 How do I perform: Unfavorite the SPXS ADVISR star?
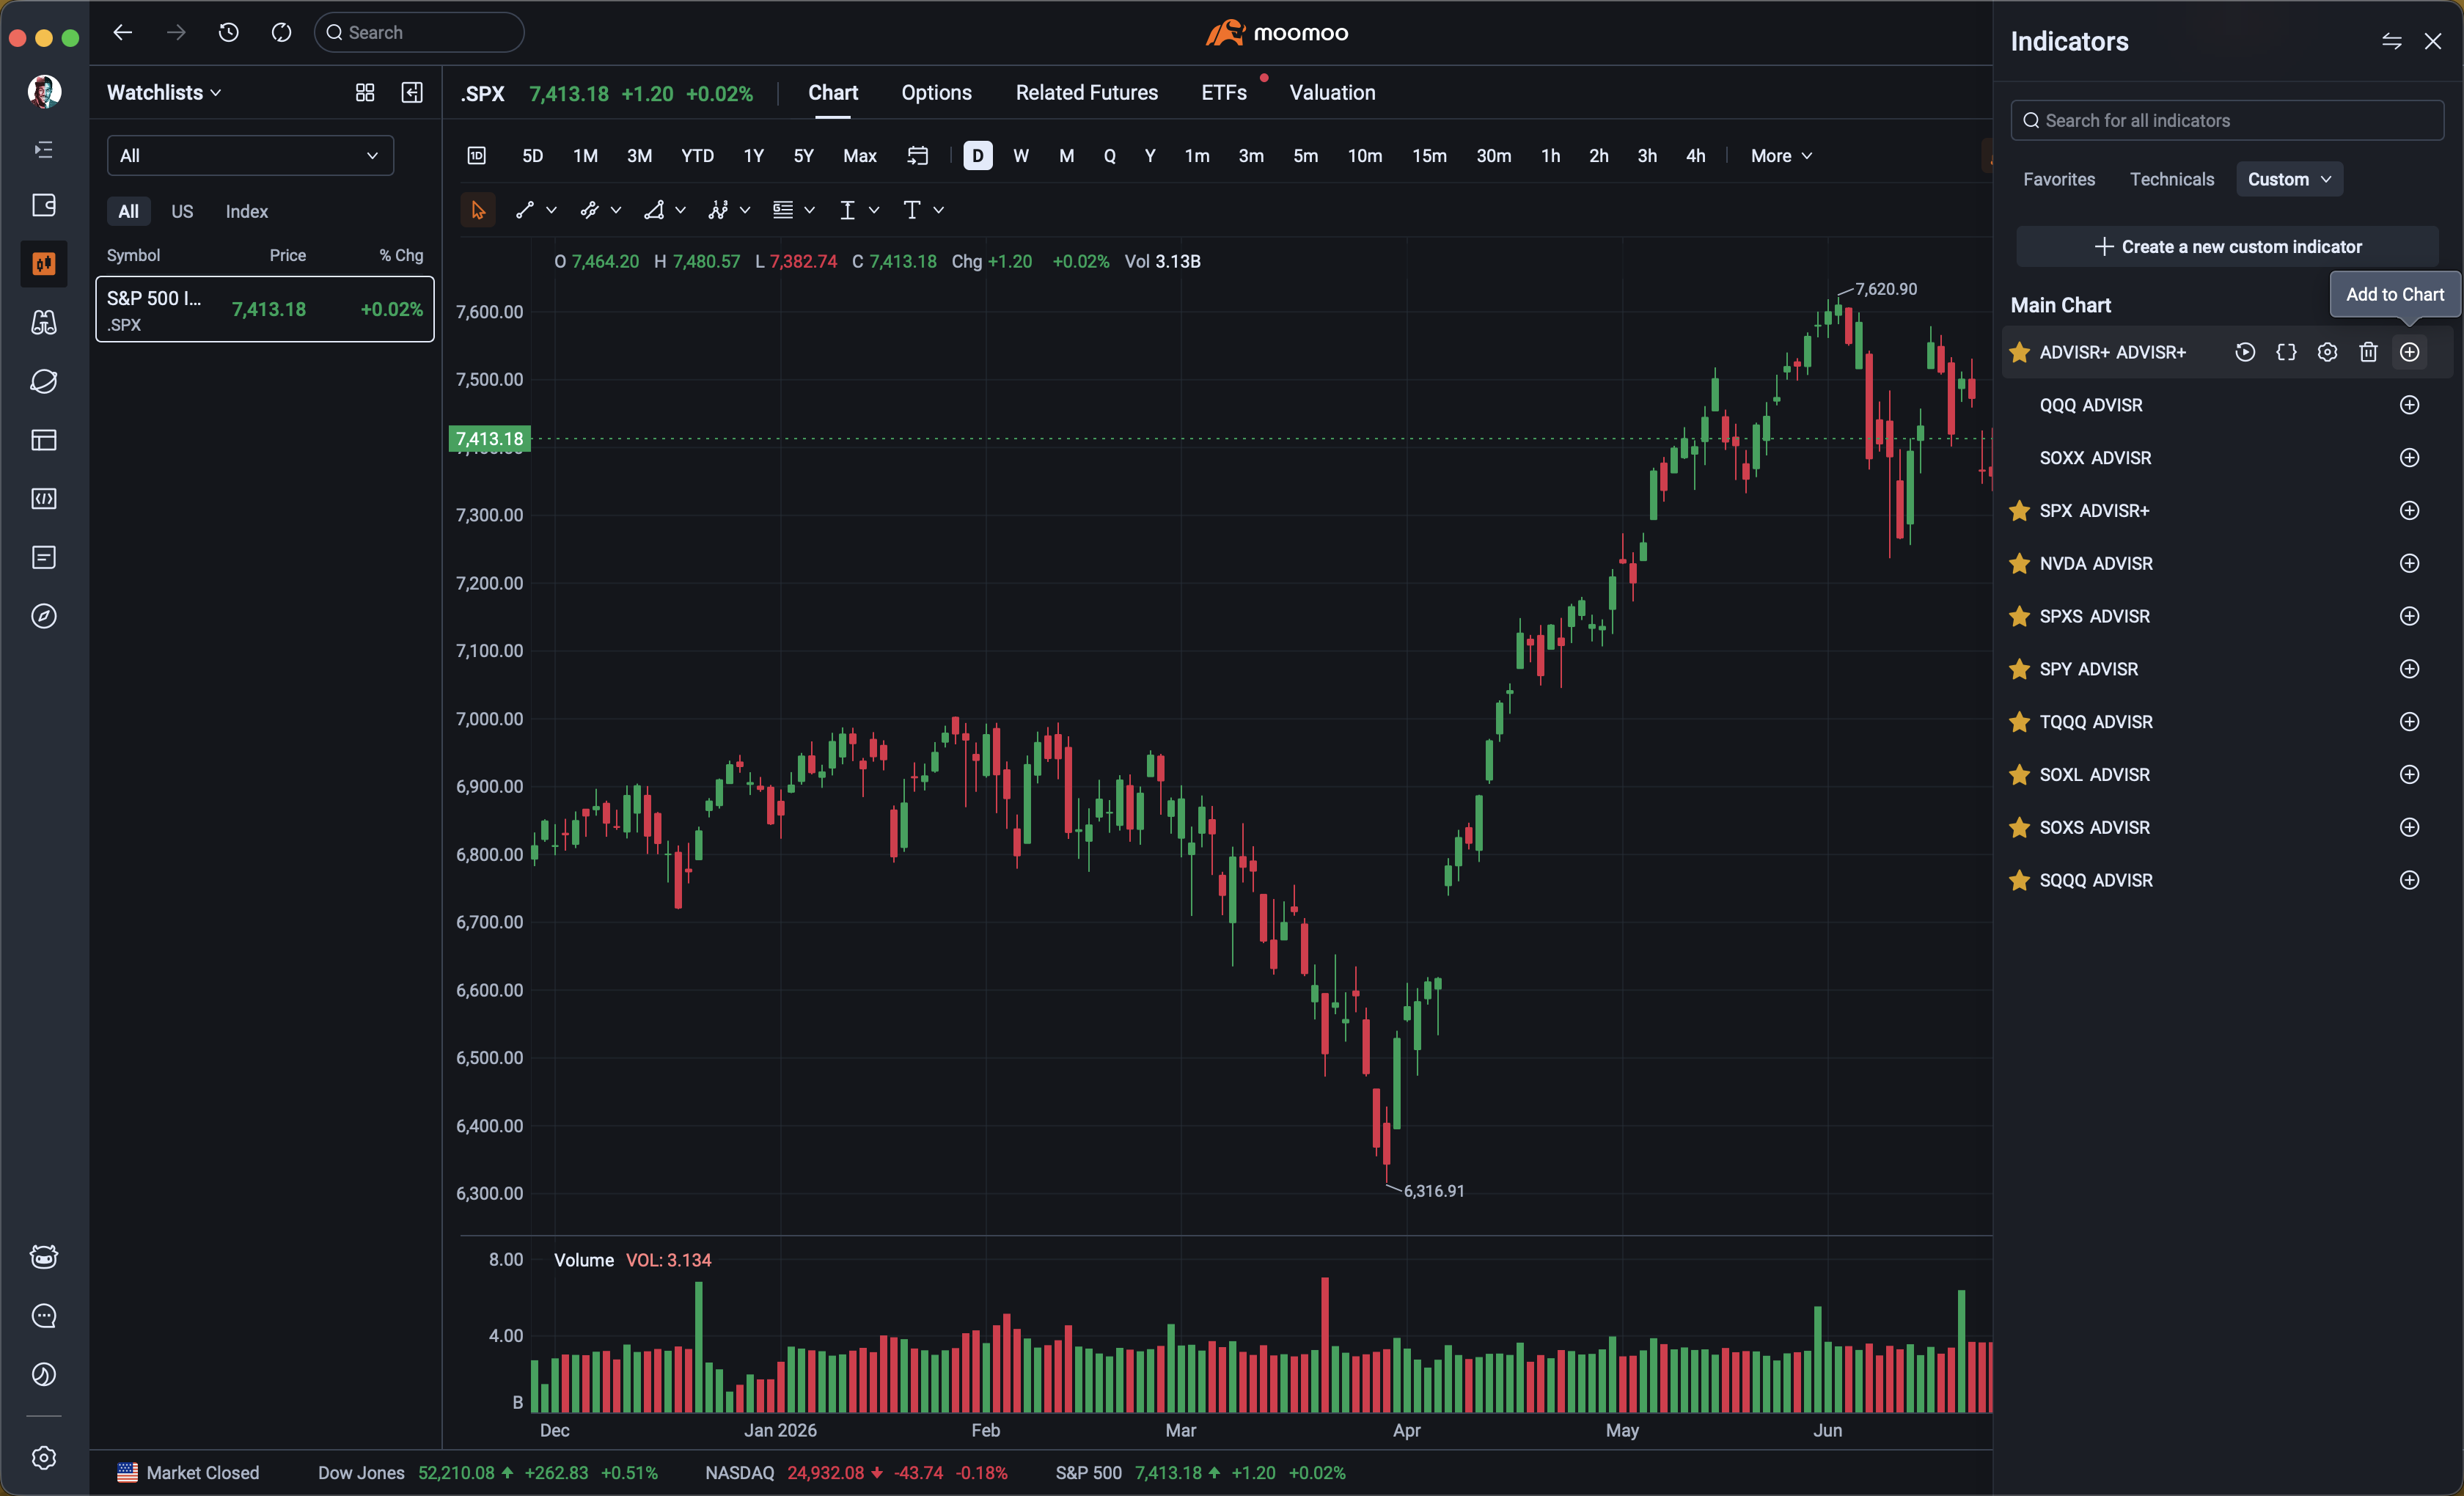tap(2020, 616)
